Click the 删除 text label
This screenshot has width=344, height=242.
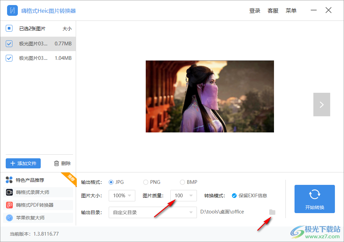click(66, 163)
